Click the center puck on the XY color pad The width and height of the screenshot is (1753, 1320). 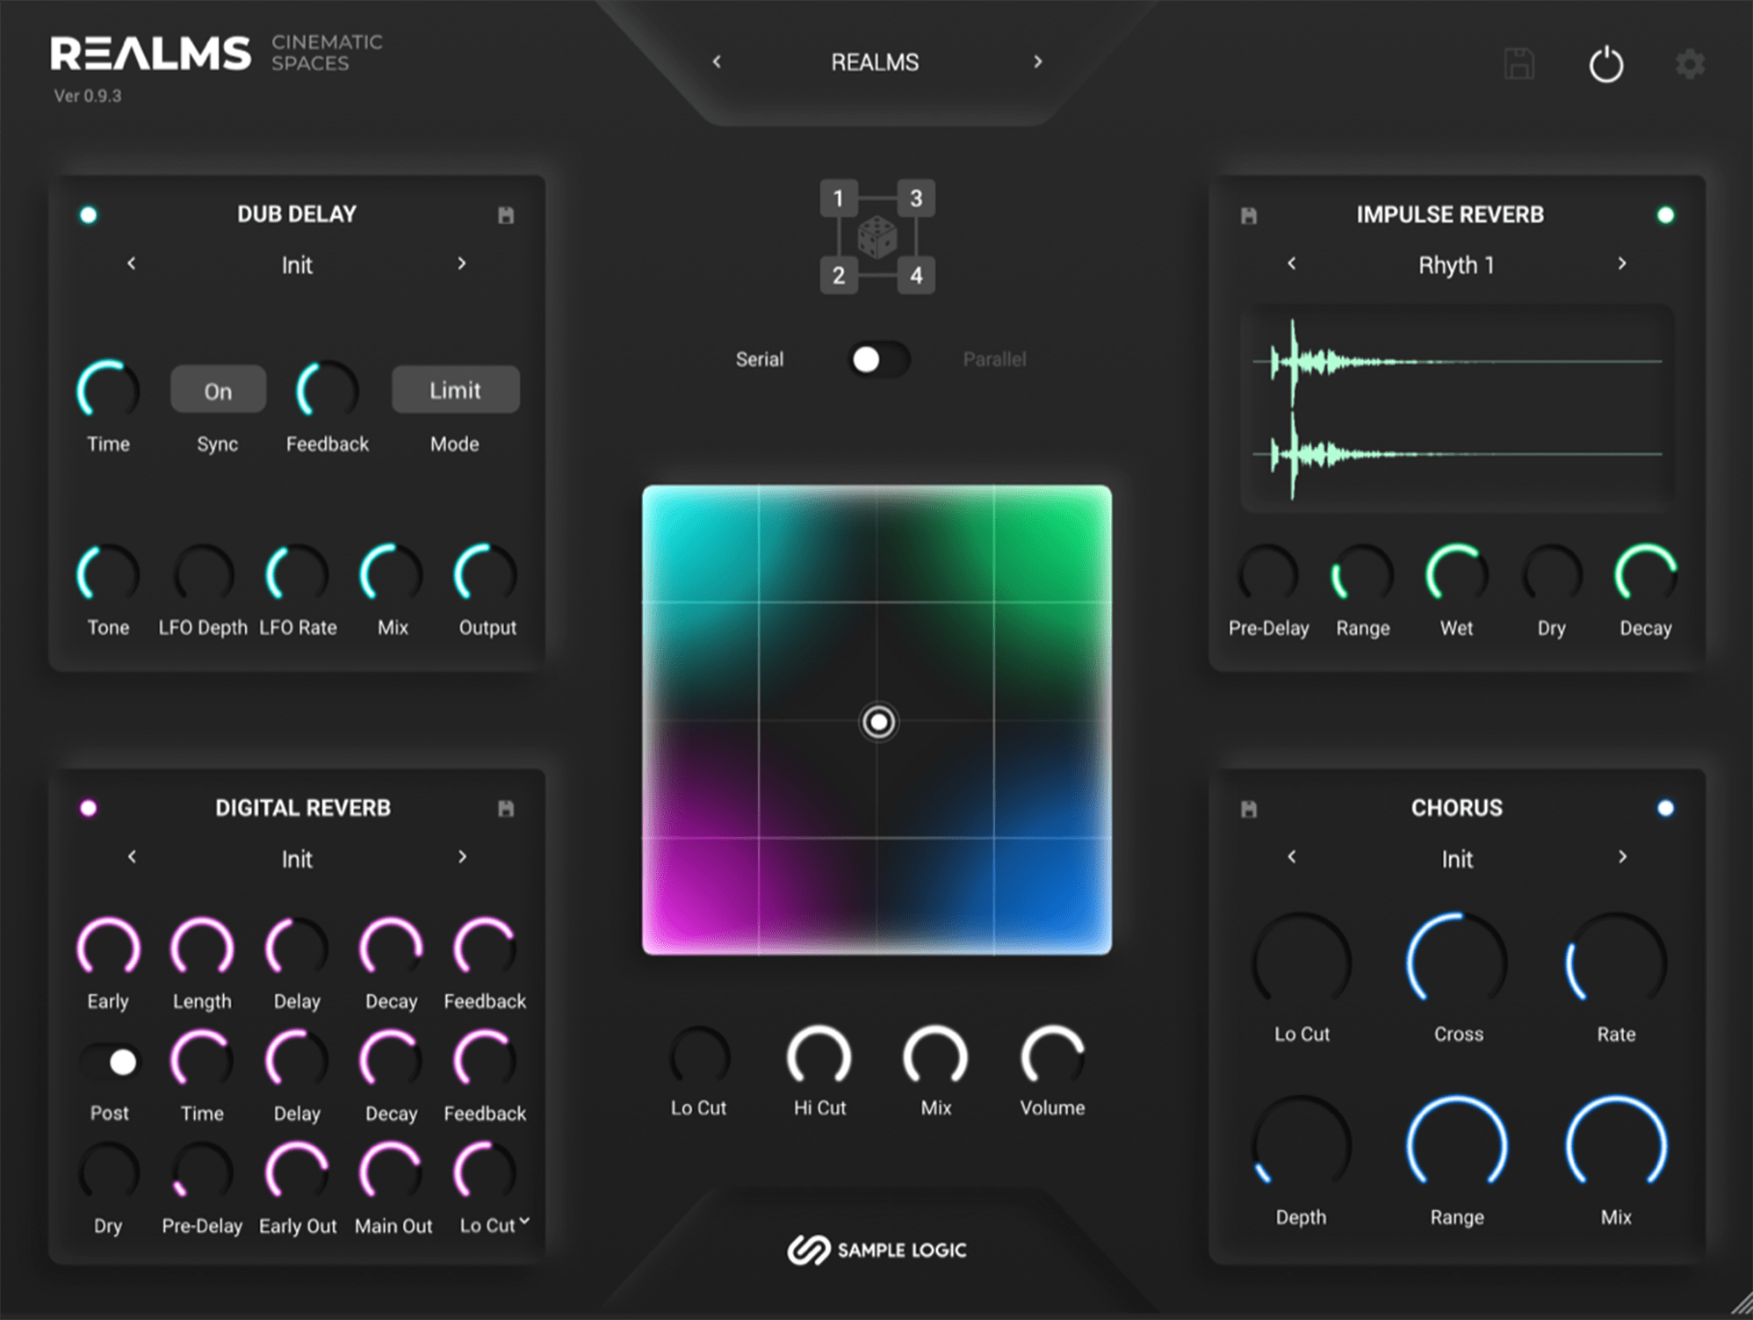(x=877, y=722)
